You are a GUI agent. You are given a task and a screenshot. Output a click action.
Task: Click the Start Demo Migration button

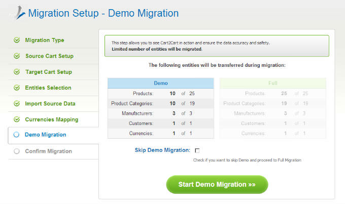[x=217, y=184]
